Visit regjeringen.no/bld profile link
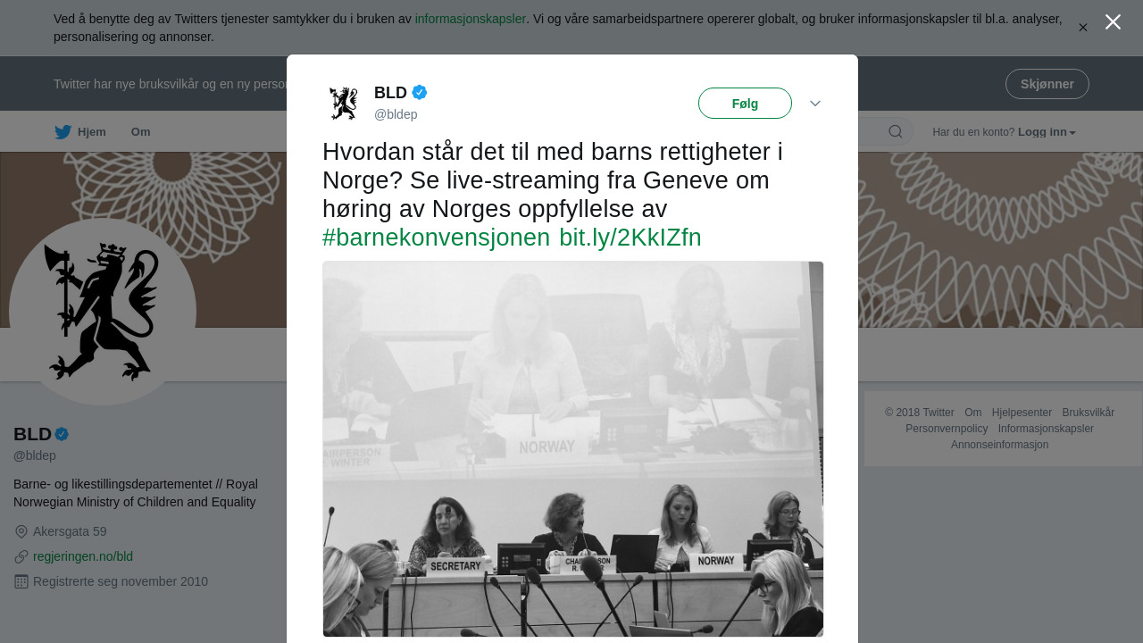The image size is (1143, 643). 83,556
